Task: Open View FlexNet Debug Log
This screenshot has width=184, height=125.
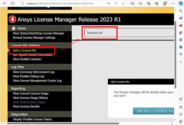Action: pyautogui.click(x=29, y=76)
